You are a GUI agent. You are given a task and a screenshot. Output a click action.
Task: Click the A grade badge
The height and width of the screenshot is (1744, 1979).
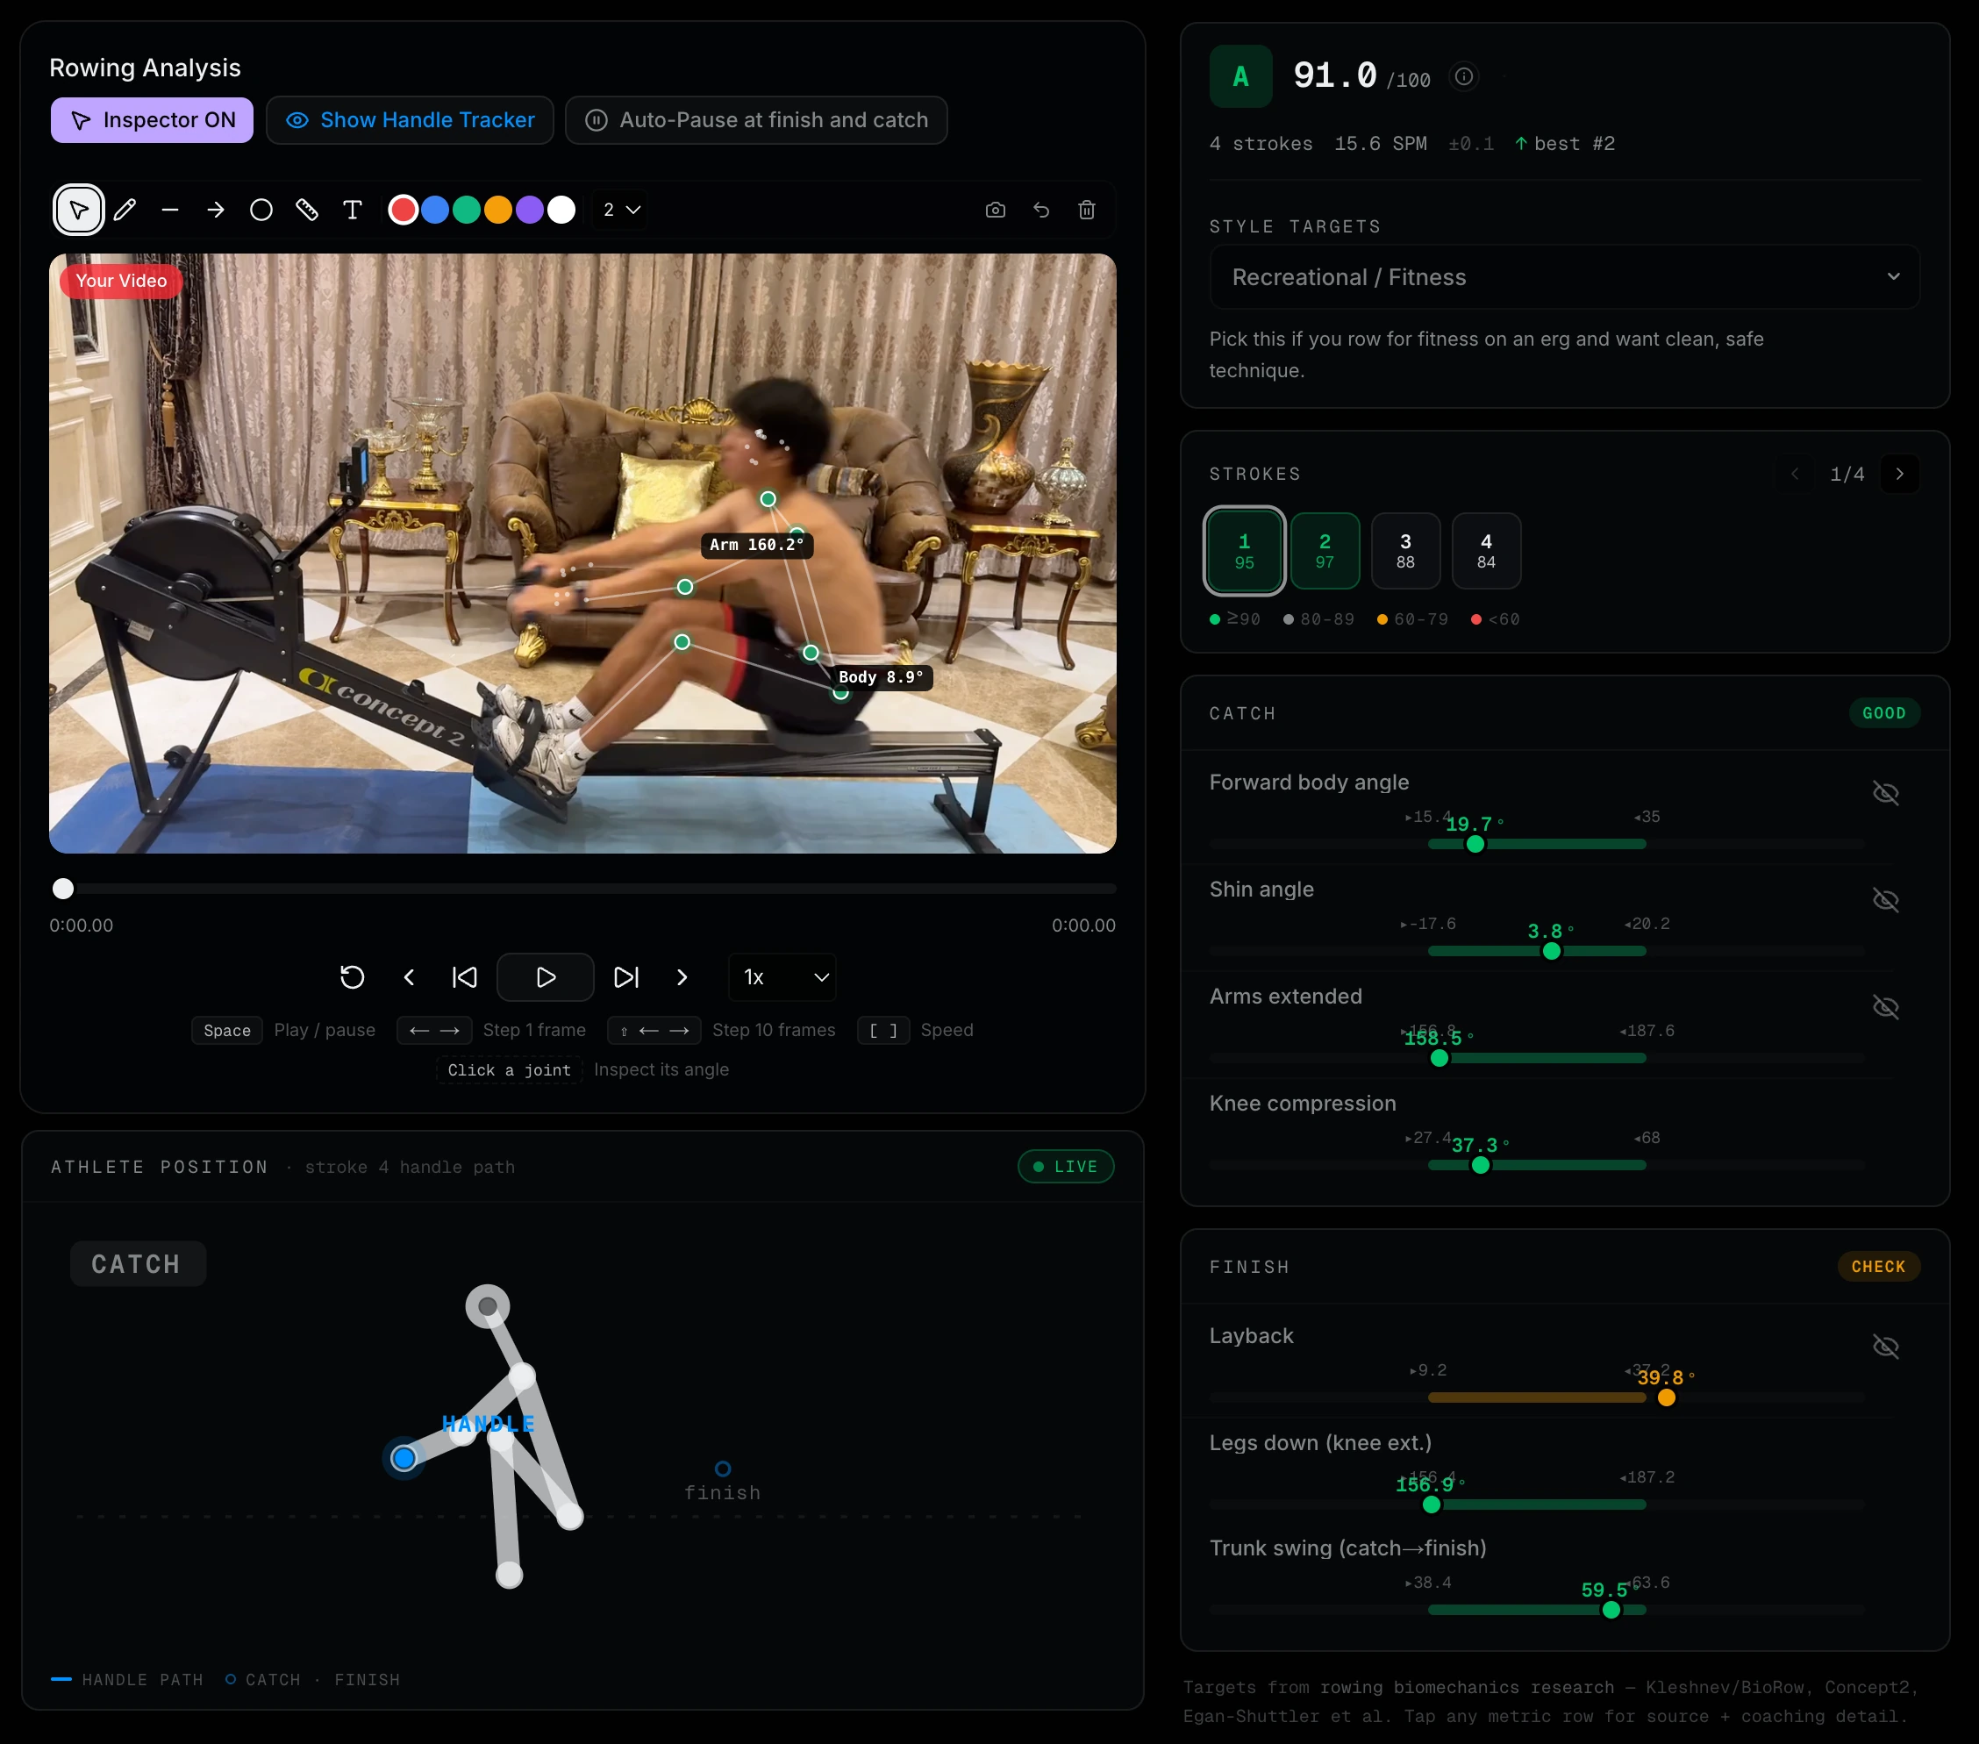(x=1240, y=76)
